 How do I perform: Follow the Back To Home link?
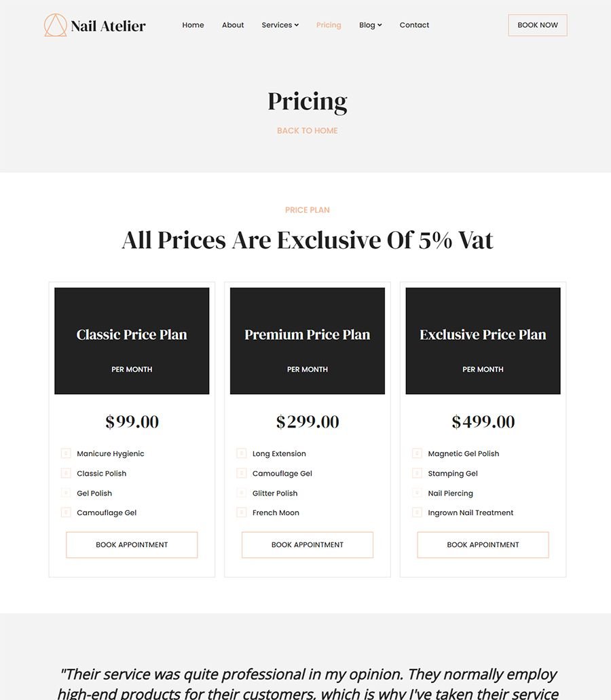click(x=307, y=130)
